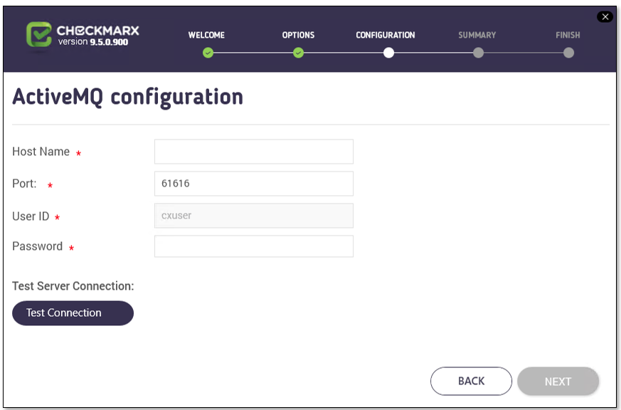
Task: Click the white Configuration step circle
Action: pos(388,53)
